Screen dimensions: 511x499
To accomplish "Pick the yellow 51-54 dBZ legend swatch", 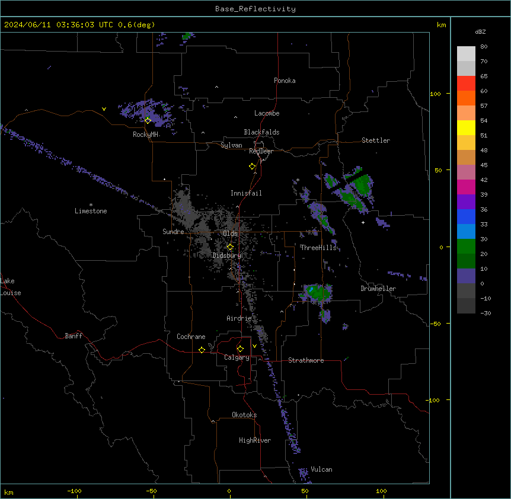I will pos(466,128).
